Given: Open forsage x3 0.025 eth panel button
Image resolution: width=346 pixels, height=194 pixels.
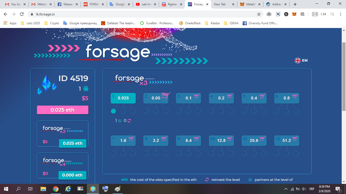Looking at the screenshot, I should 72,143.
